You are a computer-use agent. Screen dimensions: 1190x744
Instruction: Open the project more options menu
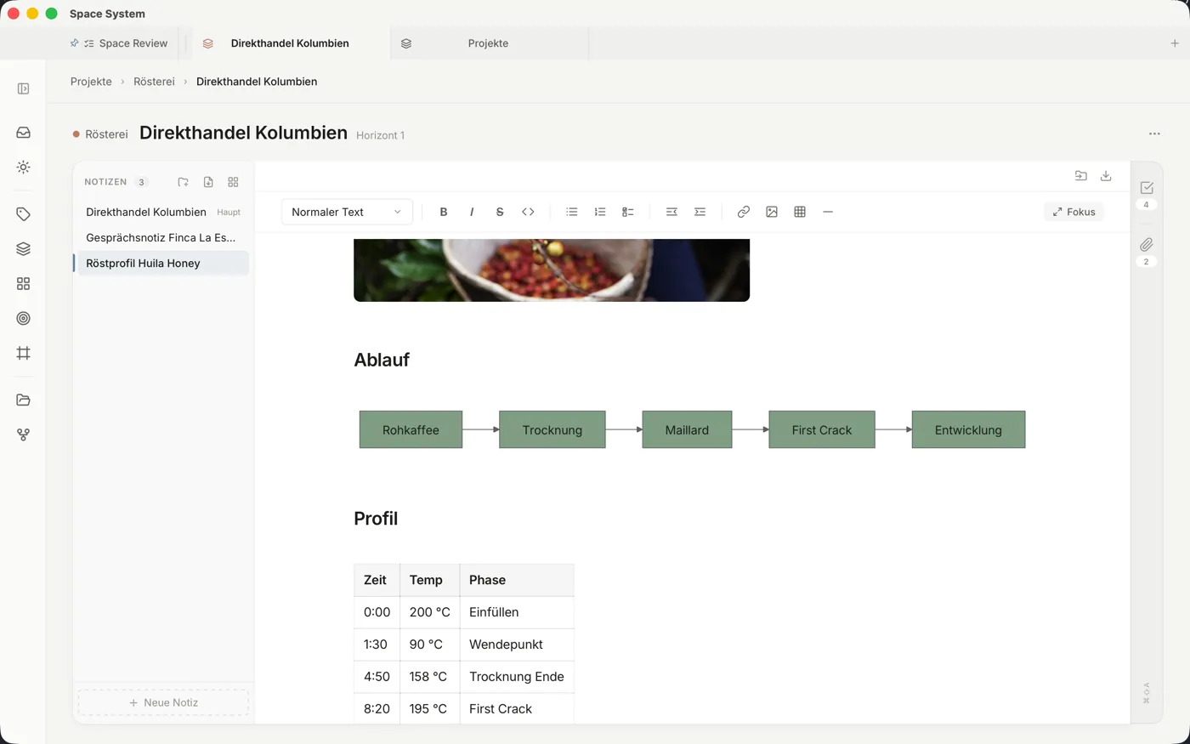[1154, 133]
